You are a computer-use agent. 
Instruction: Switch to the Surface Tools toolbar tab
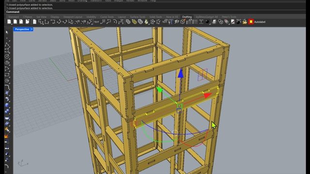pyautogui.click(x=138, y=17)
